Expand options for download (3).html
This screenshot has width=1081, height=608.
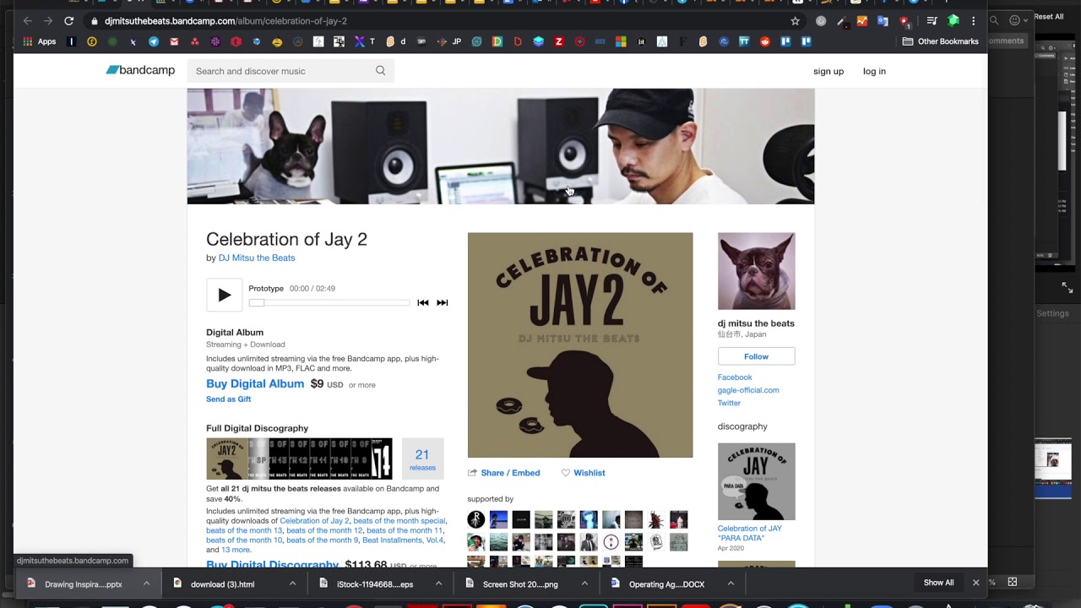tap(292, 584)
